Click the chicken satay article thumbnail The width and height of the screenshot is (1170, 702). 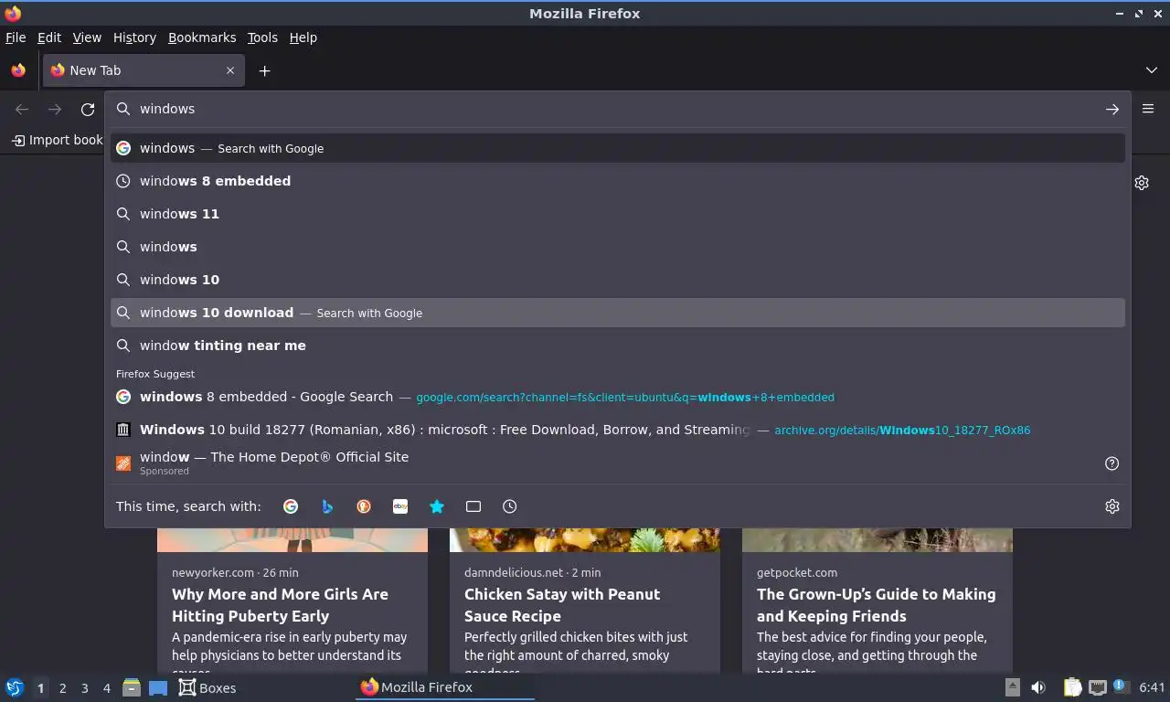coord(585,539)
